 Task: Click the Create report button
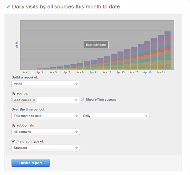(30, 163)
